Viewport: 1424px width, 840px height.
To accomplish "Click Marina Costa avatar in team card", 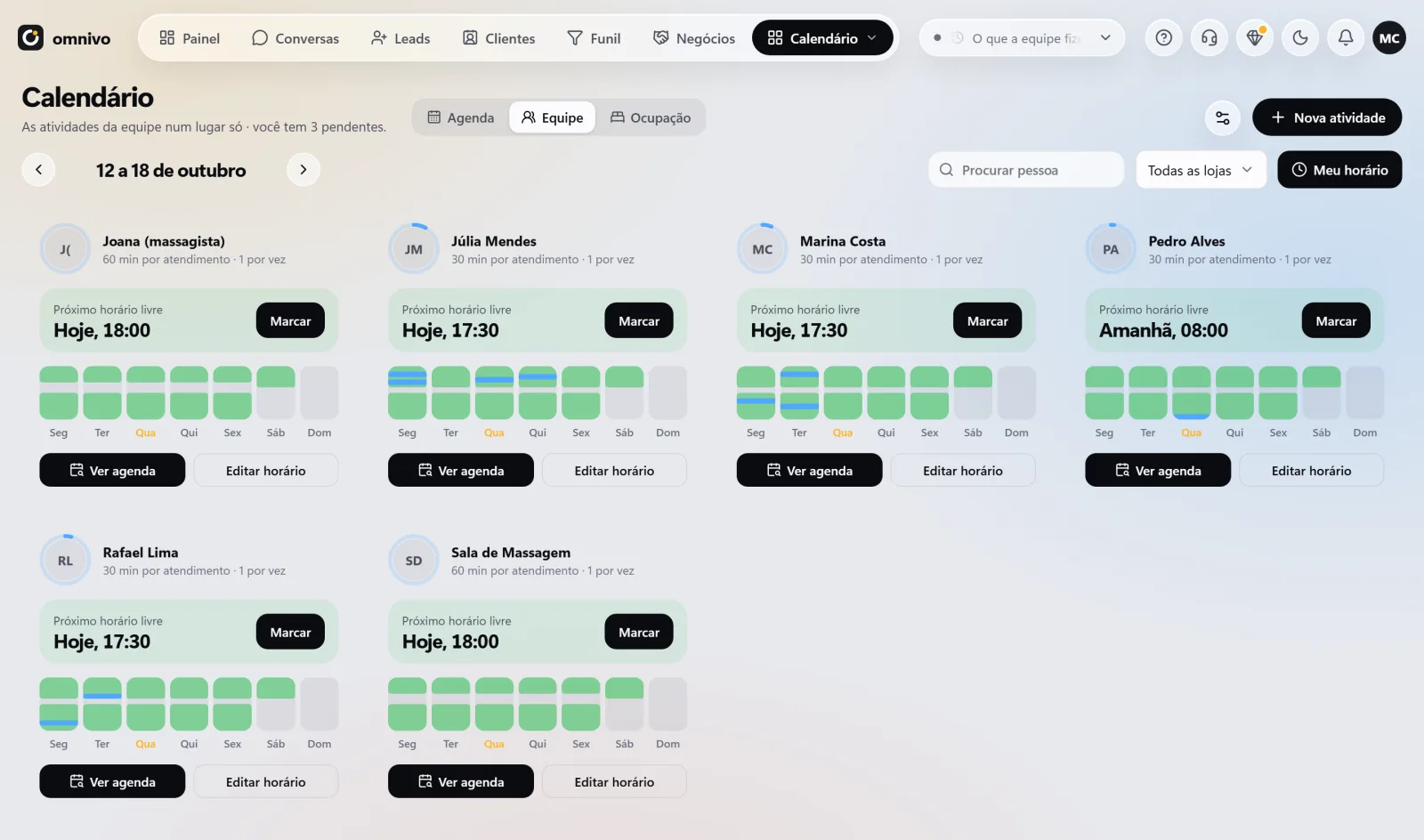I will point(763,249).
